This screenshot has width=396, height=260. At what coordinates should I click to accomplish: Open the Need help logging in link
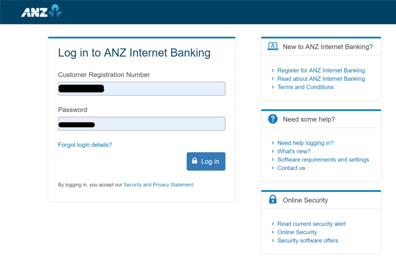click(306, 143)
